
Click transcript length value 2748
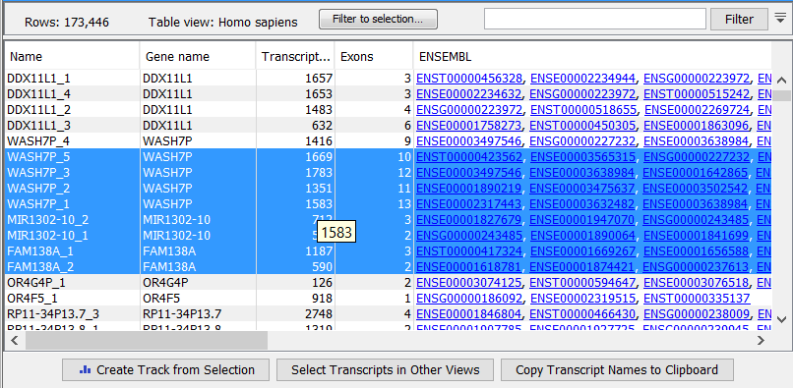[319, 314]
